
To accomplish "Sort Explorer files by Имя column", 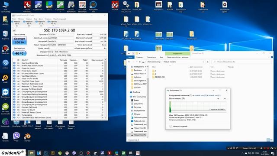I will pyautogui.click(x=154, y=67).
